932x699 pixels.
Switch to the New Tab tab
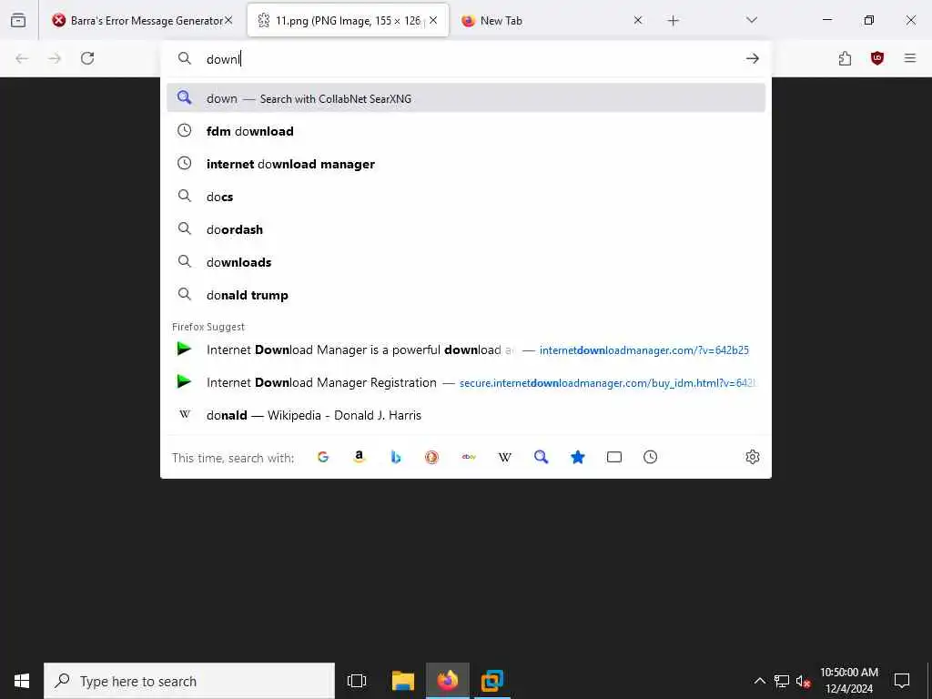552,21
